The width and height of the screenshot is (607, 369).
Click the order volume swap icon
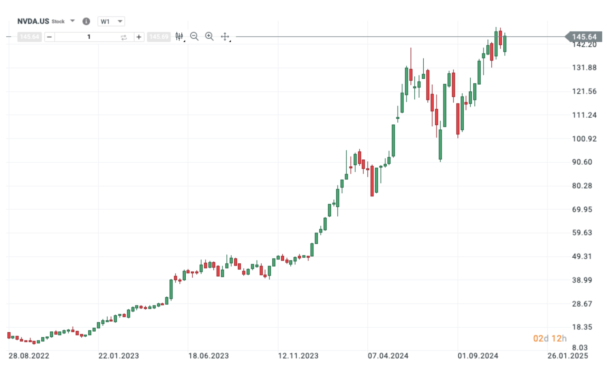click(124, 37)
